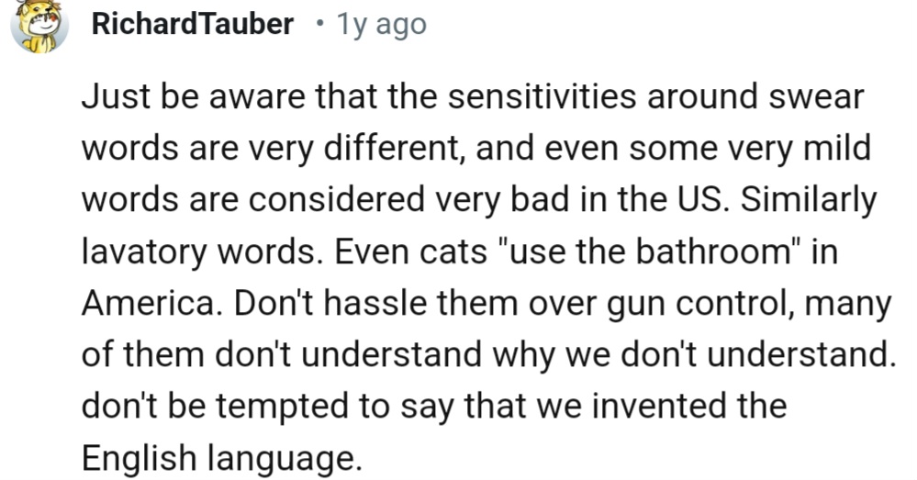Click the word "America" in the comment
Screen dimensions: 917x480
(148, 303)
